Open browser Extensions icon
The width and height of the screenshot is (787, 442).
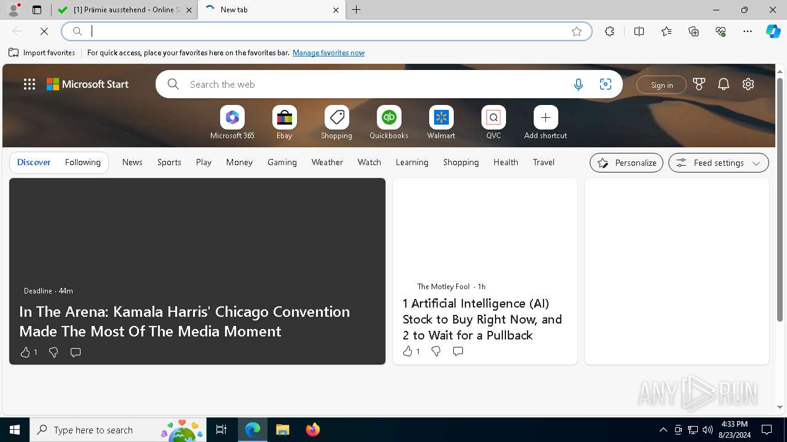pyautogui.click(x=609, y=31)
